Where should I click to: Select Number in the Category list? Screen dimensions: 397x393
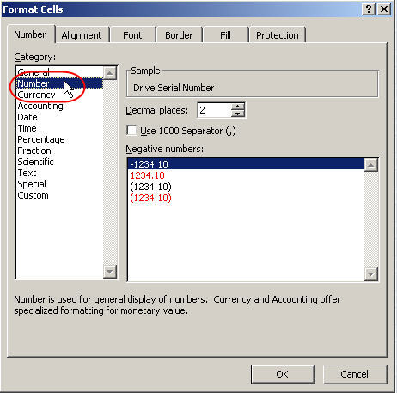(59, 83)
